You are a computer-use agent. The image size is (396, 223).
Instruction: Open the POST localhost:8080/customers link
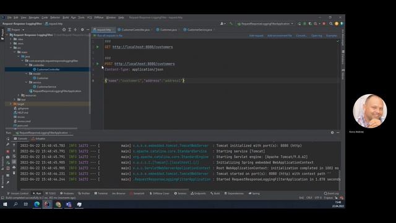pos(144,64)
